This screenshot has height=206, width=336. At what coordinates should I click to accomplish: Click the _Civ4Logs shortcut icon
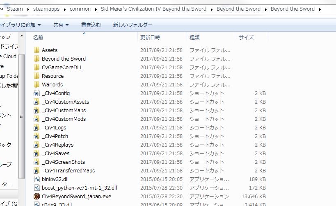[37, 128]
